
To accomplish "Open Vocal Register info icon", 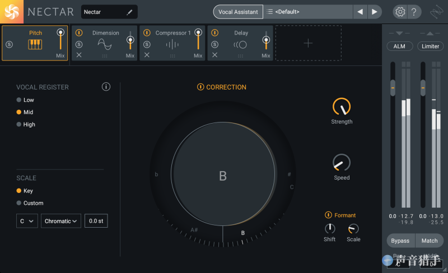I will pos(106,87).
